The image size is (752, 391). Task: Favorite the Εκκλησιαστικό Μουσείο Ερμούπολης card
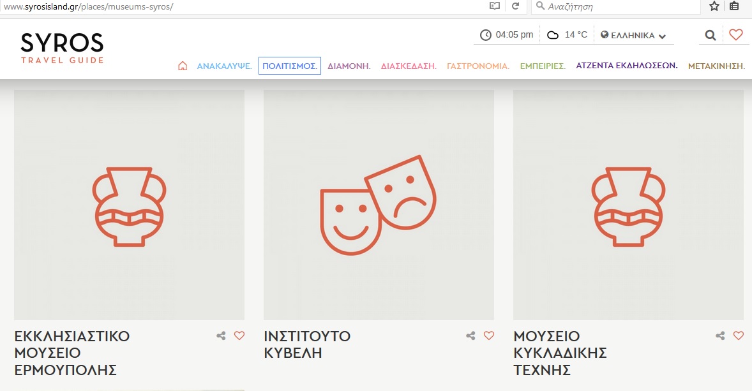coord(239,336)
